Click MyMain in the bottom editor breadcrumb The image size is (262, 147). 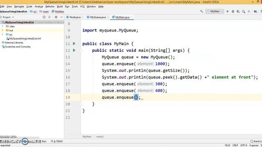[x=87, y=136]
